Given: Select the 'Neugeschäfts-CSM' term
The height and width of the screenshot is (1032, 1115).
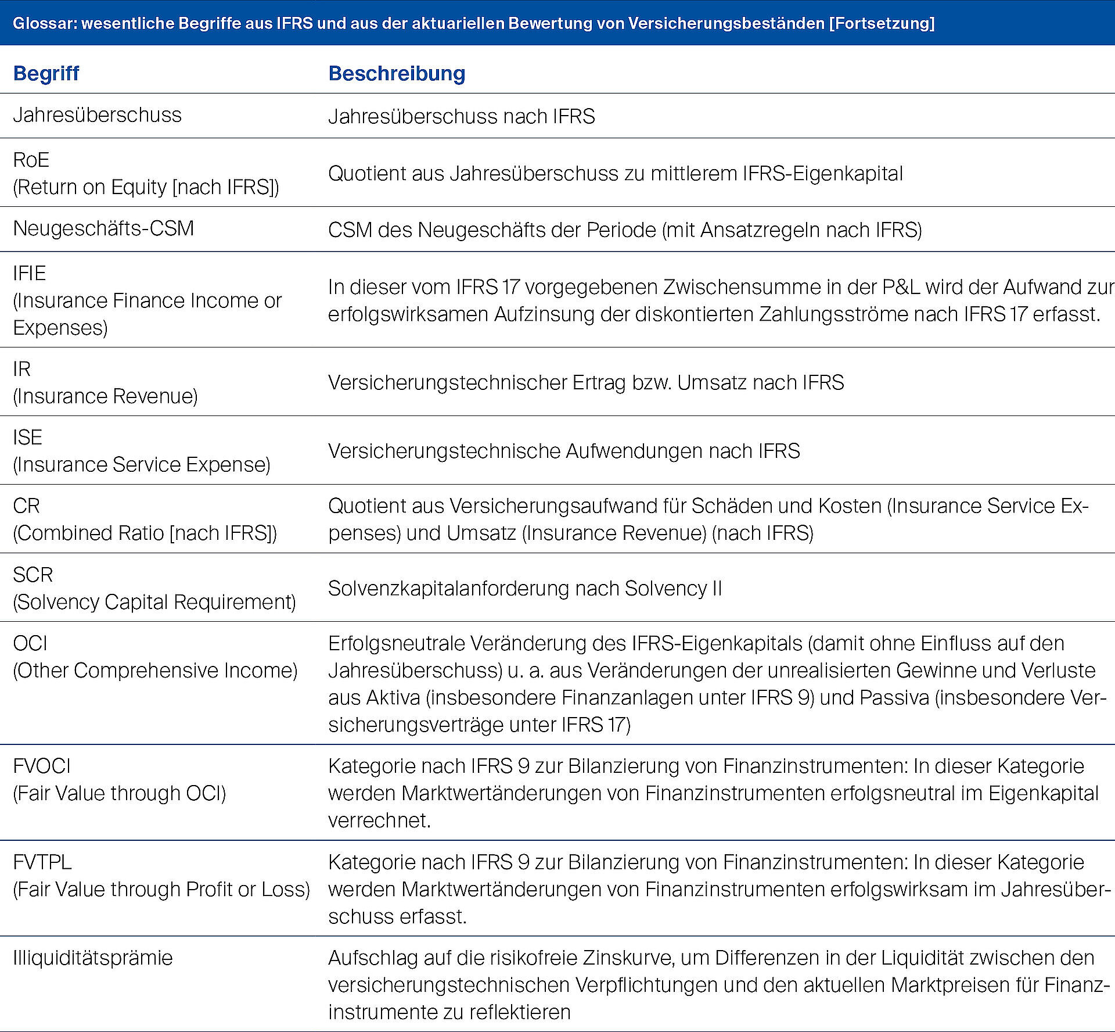Looking at the screenshot, I should coord(103,228).
